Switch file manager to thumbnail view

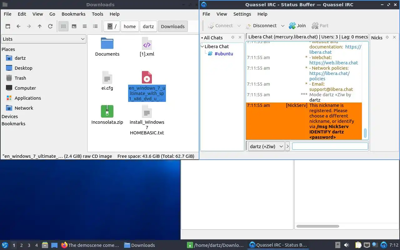[x=74, y=27]
